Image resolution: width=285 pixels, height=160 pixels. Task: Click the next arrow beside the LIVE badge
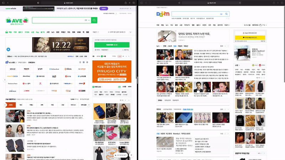(x=129, y=56)
